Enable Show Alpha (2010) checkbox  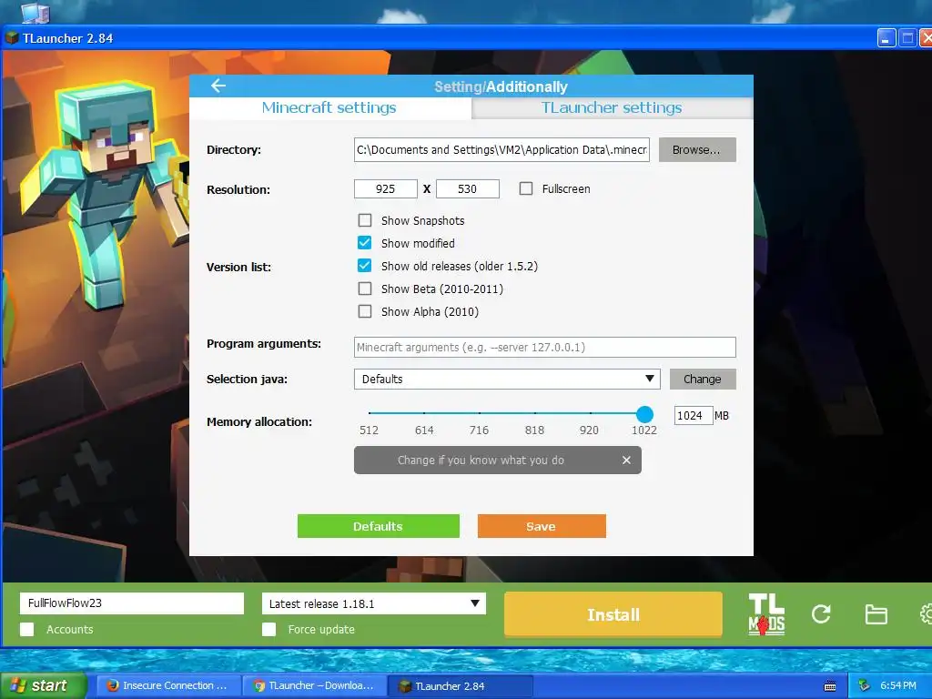364,311
